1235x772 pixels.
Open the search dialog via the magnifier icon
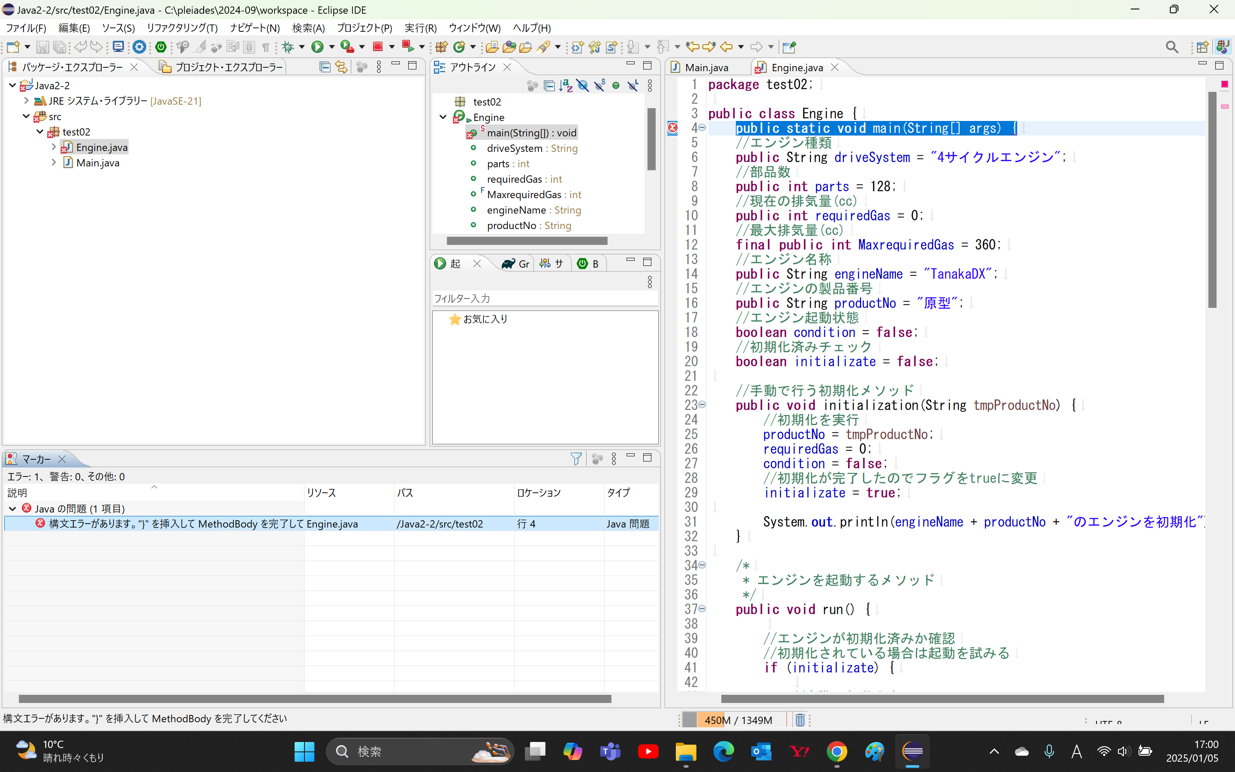click(1171, 46)
